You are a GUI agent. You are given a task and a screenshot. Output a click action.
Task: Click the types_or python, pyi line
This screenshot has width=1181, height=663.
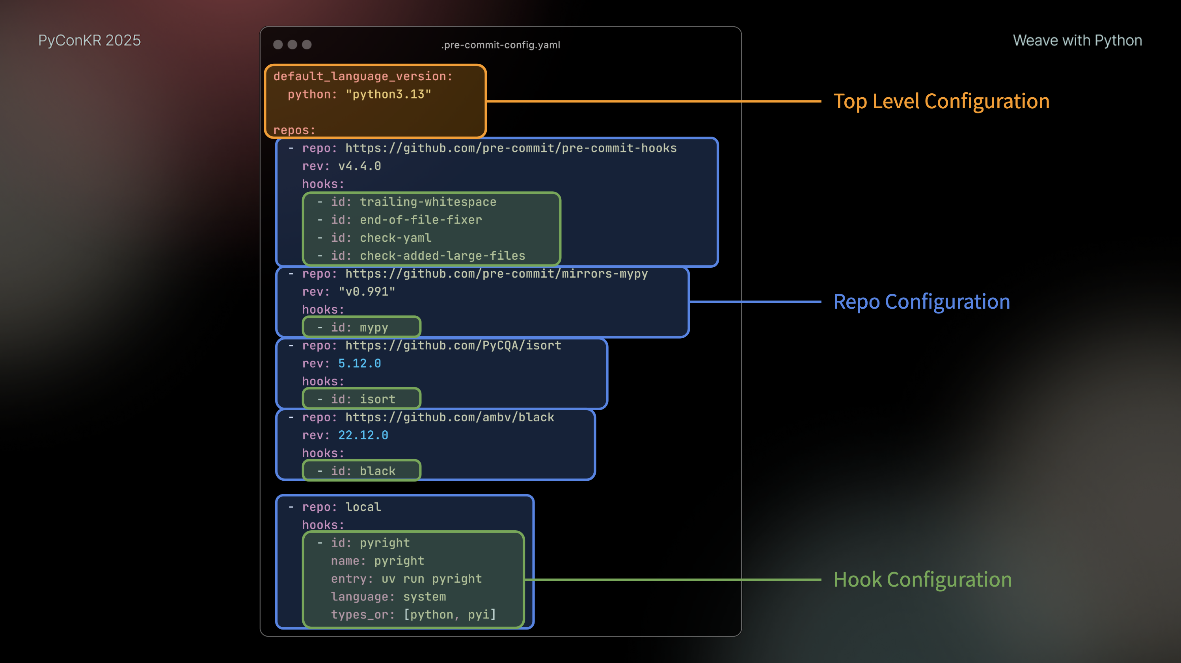click(x=414, y=615)
